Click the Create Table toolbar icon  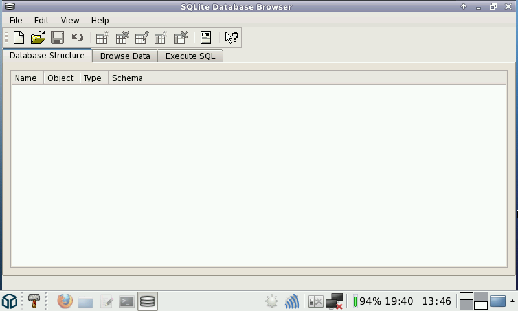pos(102,38)
